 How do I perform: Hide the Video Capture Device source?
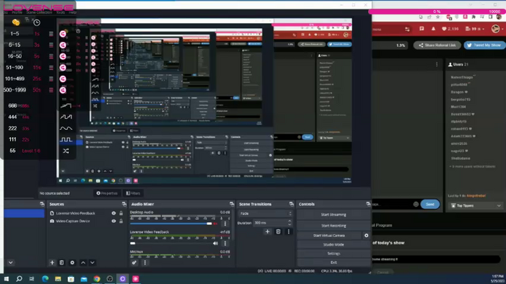click(113, 221)
